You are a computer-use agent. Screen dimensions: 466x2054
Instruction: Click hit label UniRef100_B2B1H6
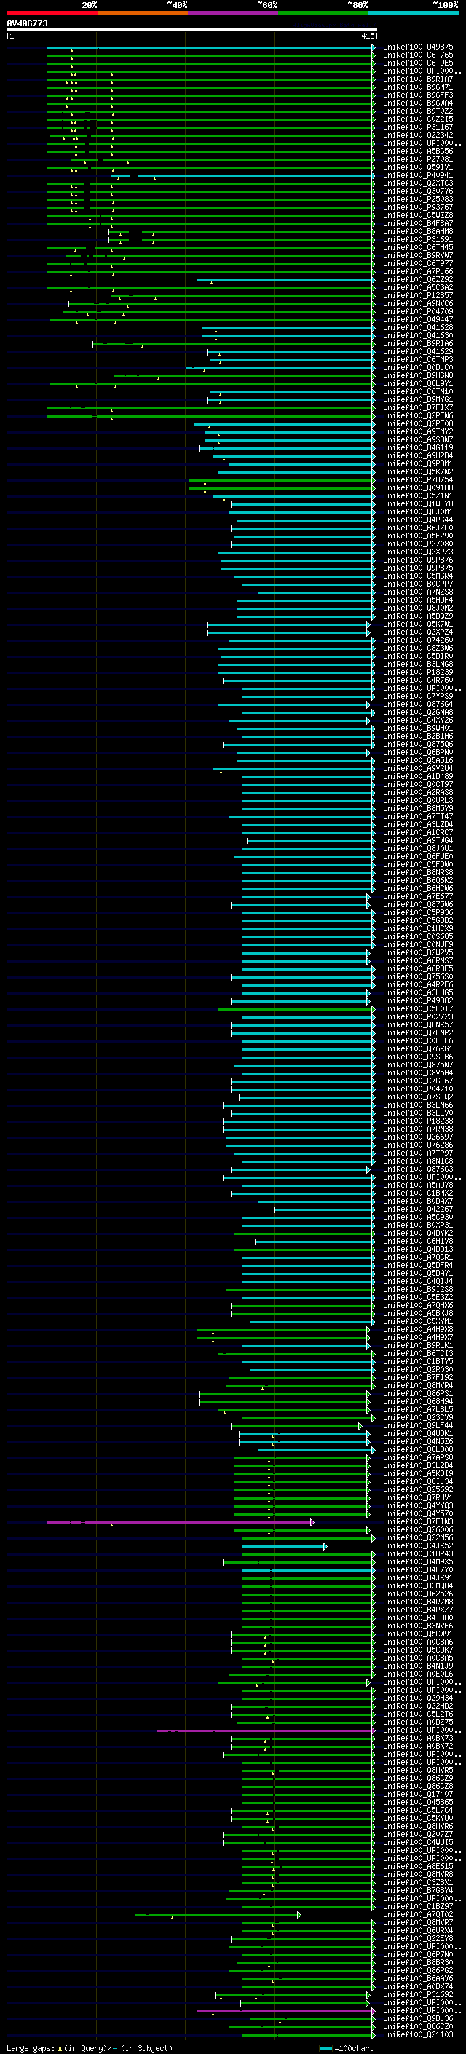[x=418, y=736]
